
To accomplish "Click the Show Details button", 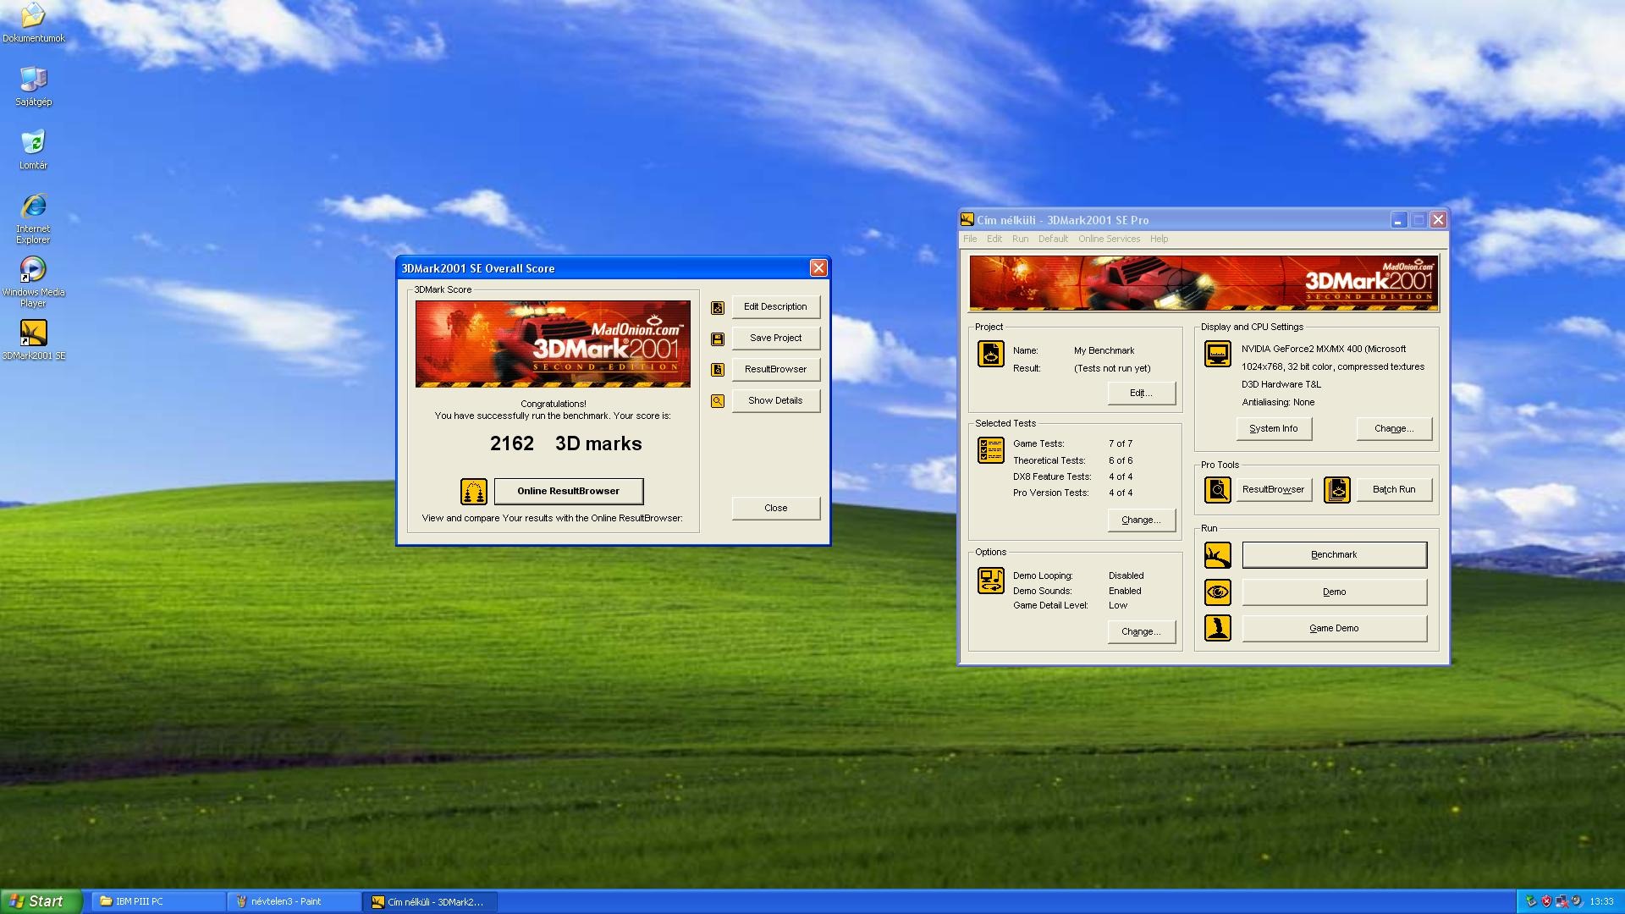I will (x=774, y=400).
